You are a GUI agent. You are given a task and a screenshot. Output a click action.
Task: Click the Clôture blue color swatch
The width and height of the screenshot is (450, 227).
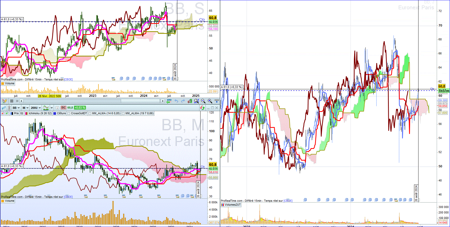point(55,114)
